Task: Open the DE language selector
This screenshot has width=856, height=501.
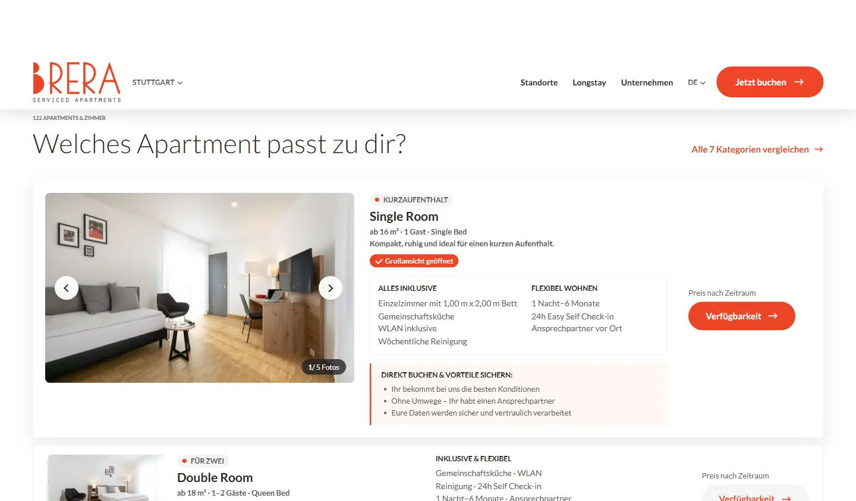Action: click(697, 83)
